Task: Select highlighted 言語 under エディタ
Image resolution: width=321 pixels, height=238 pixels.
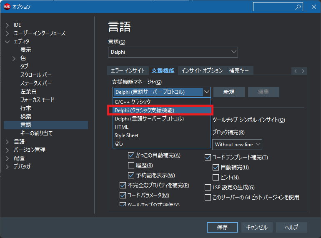Action: pyautogui.click(x=46, y=125)
